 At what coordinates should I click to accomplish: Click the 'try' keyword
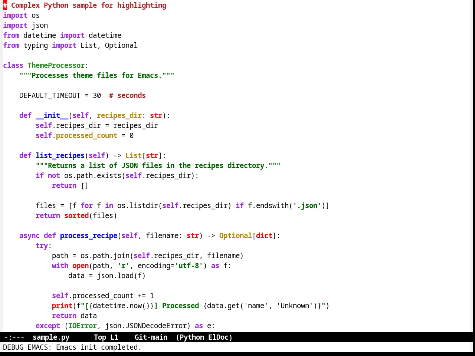pos(42,245)
